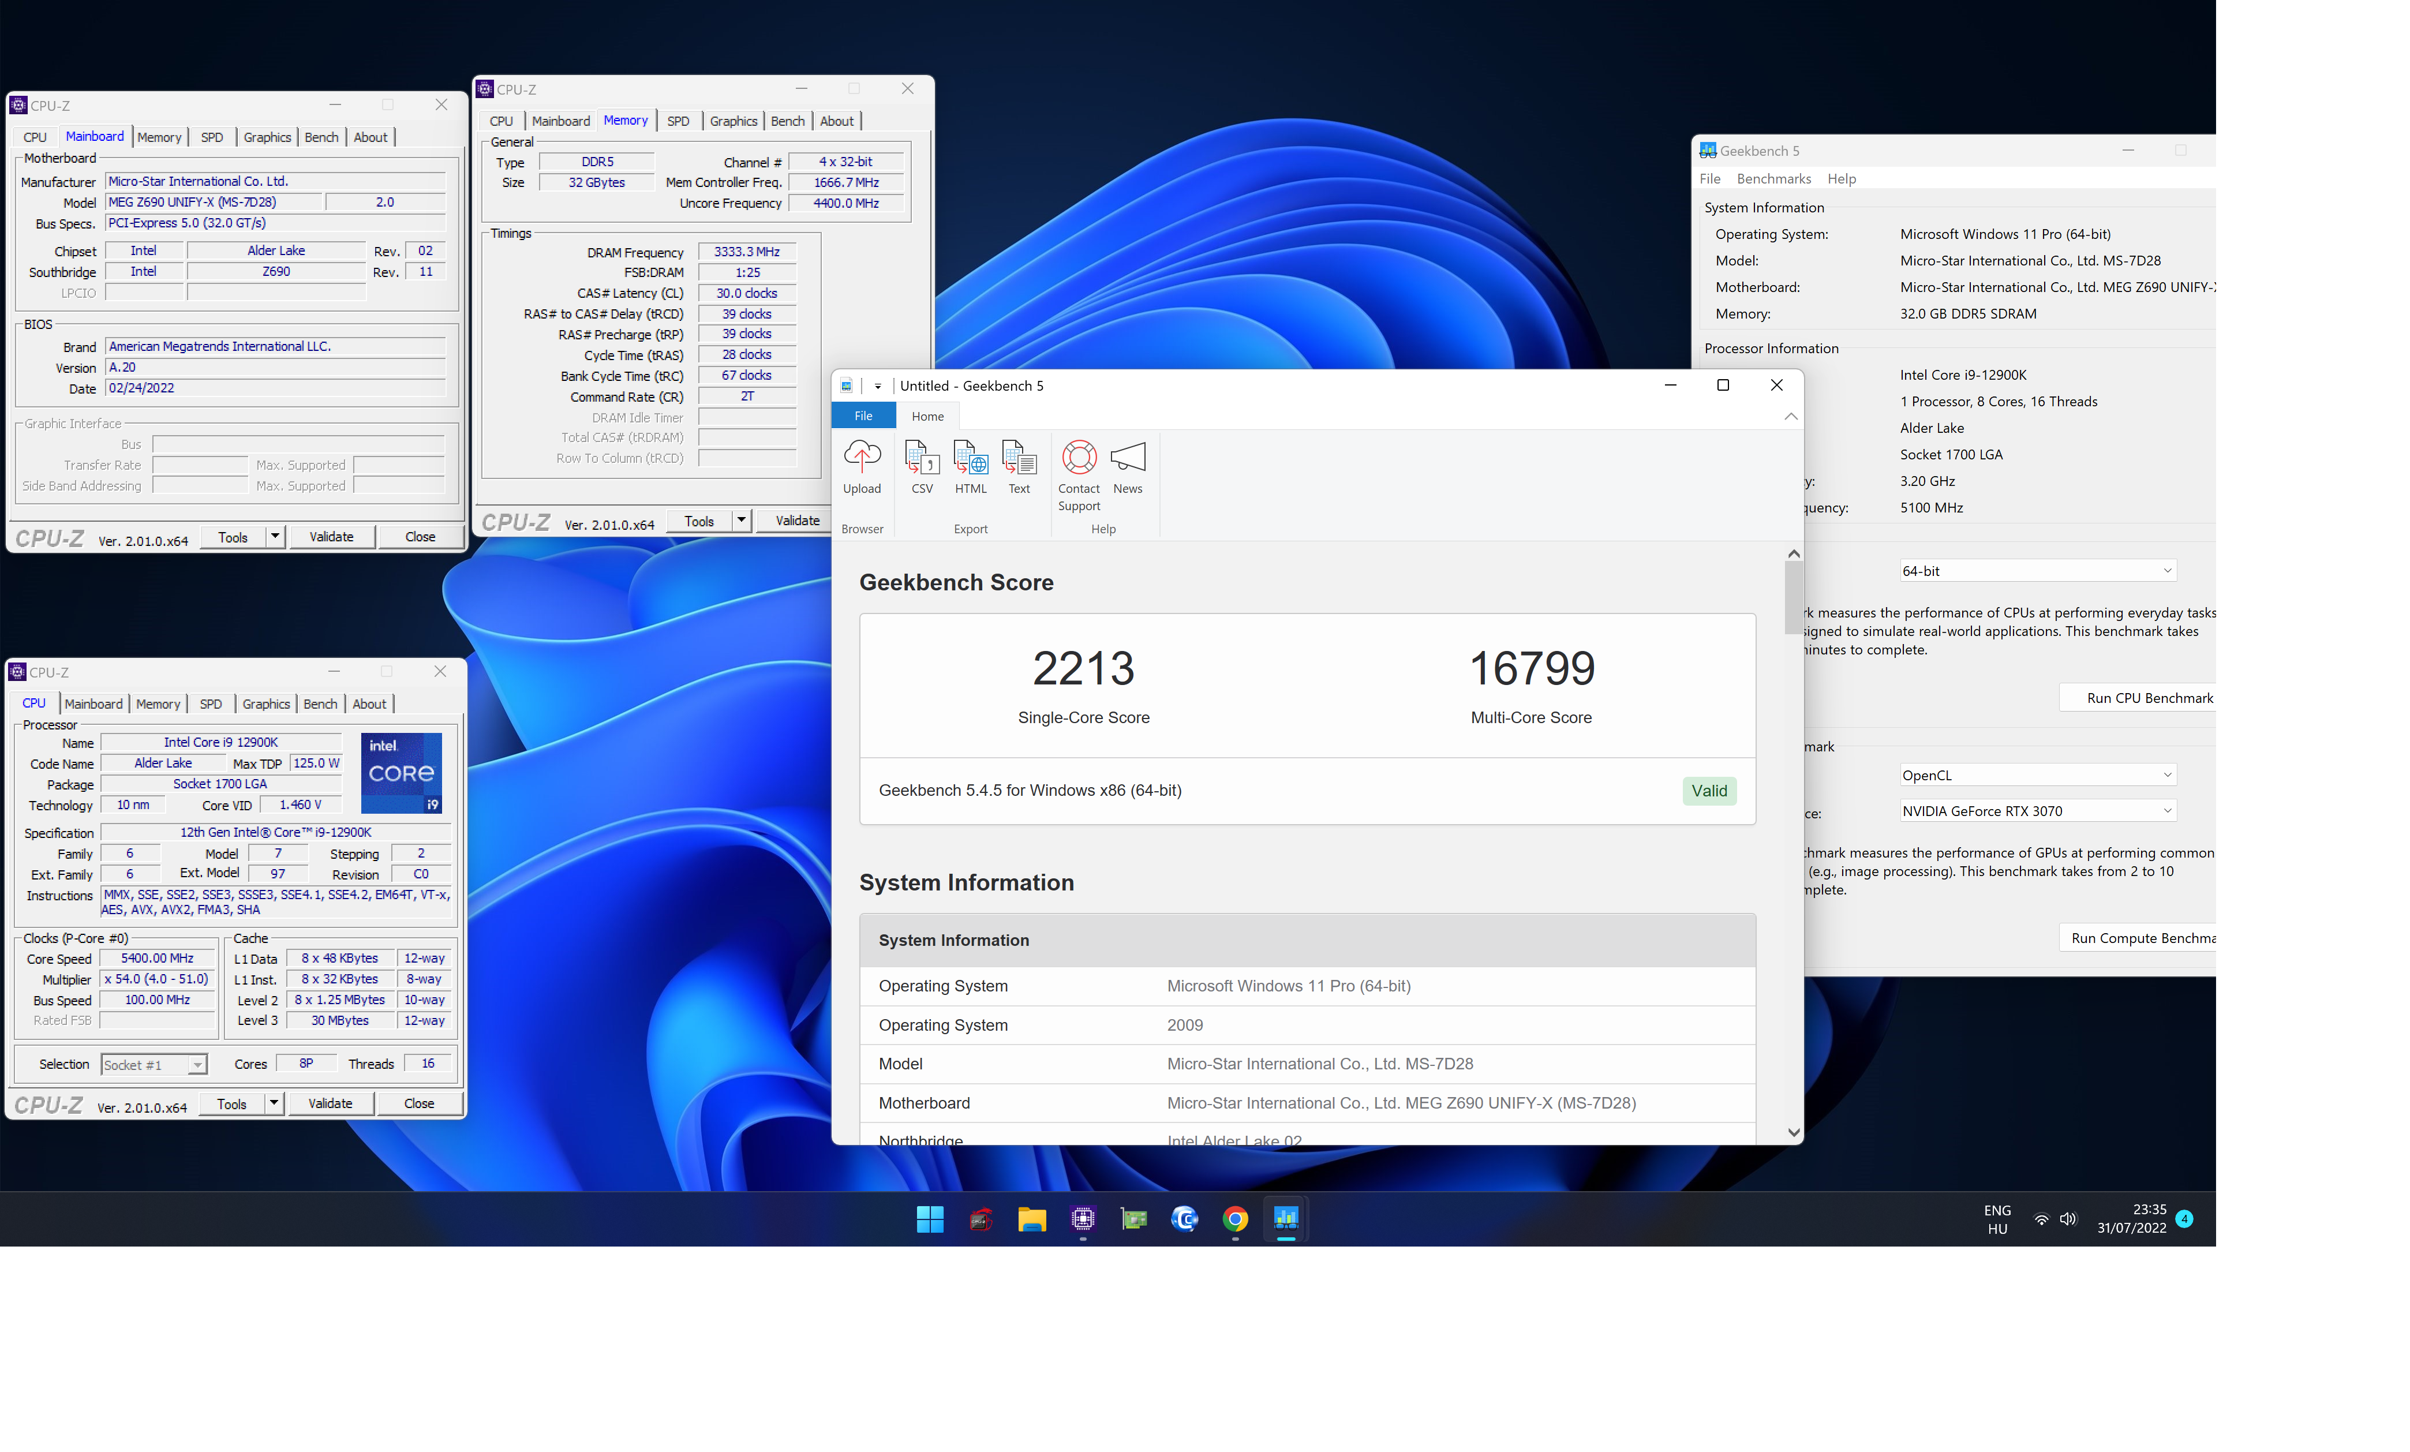Image resolution: width=2410 pixels, height=1452 pixels.
Task: Open the Tools dropdown arrow in CPU tab CPU-Z window
Action: coord(274,1103)
